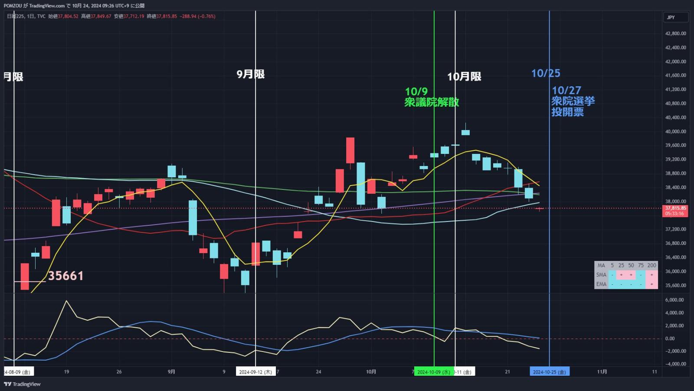The height and width of the screenshot is (391, 694).
Task: Click the 10/27 衆院選挙 投開票 blue annotation
Action: pyautogui.click(x=573, y=101)
